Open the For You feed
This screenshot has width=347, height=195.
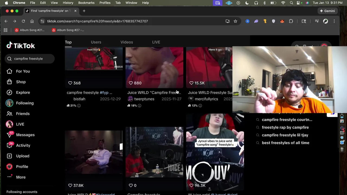point(23,71)
